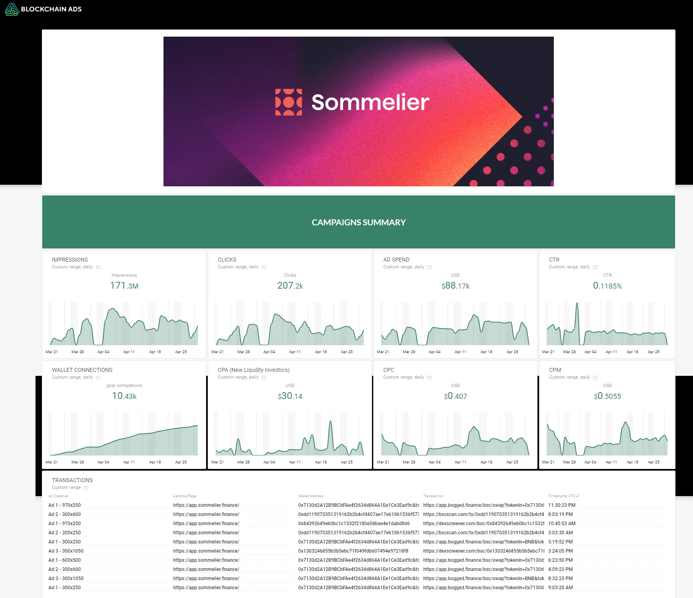Select the 0x84392649eb0bc1c1532f2180e58bae4e1dabd8d6 wallet address

pos(354,524)
